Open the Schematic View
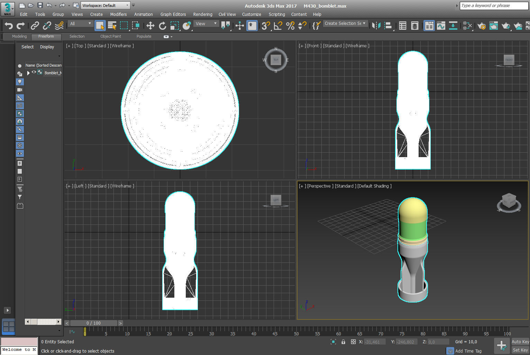 point(453,26)
